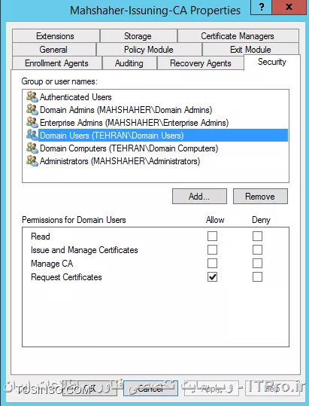The image size is (309, 406).
Task: Check Allow for Manage CA
Action: pyautogui.click(x=212, y=264)
